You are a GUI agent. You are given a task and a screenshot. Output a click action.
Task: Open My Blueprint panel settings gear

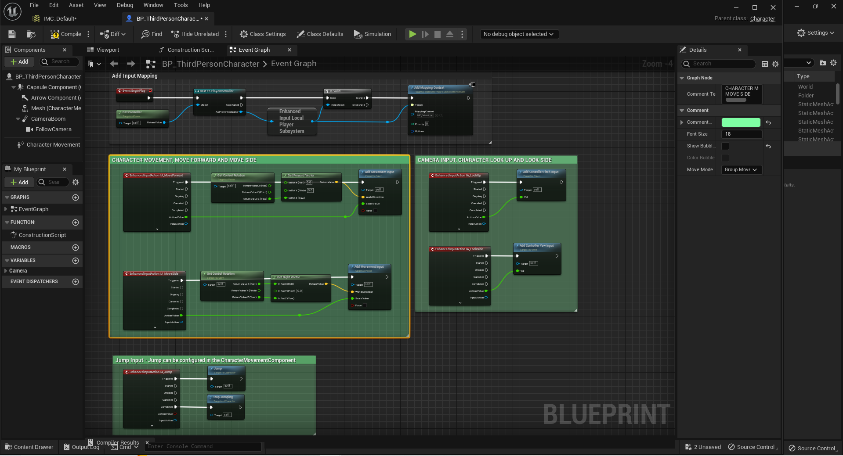point(76,182)
